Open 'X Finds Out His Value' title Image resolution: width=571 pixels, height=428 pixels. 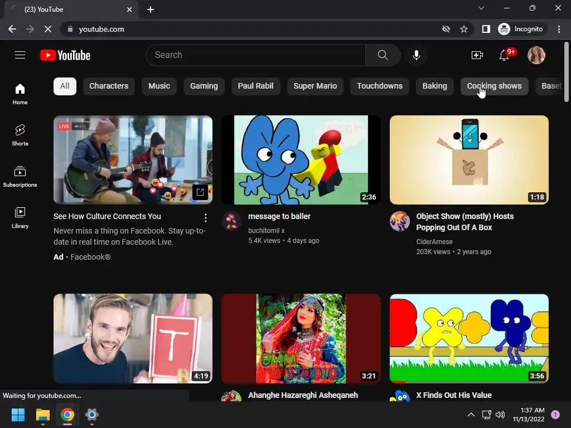[454, 395]
